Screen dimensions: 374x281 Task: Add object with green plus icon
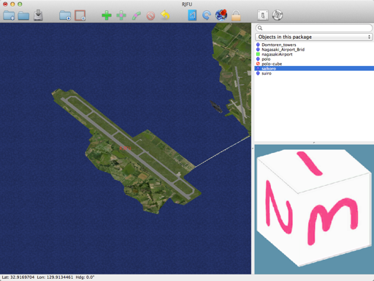[x=107, y=15]
